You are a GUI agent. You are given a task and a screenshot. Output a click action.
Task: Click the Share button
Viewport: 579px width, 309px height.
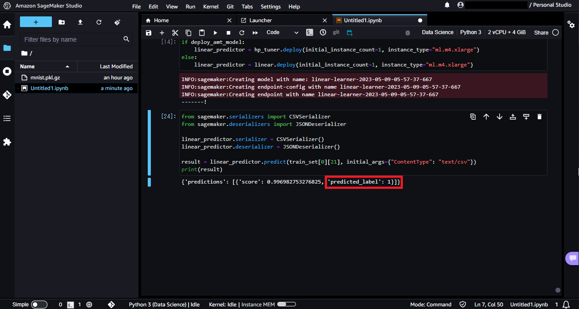[x=541, y=32]
